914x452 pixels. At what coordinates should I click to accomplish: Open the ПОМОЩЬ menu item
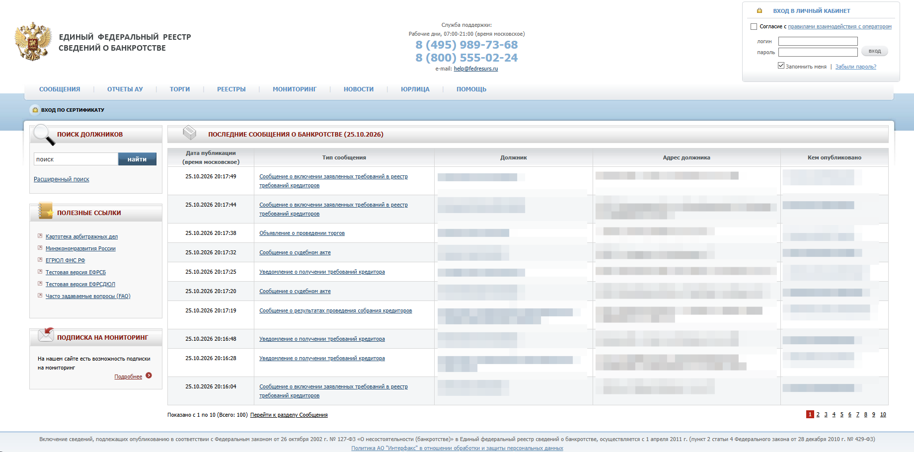coord(471,89)
